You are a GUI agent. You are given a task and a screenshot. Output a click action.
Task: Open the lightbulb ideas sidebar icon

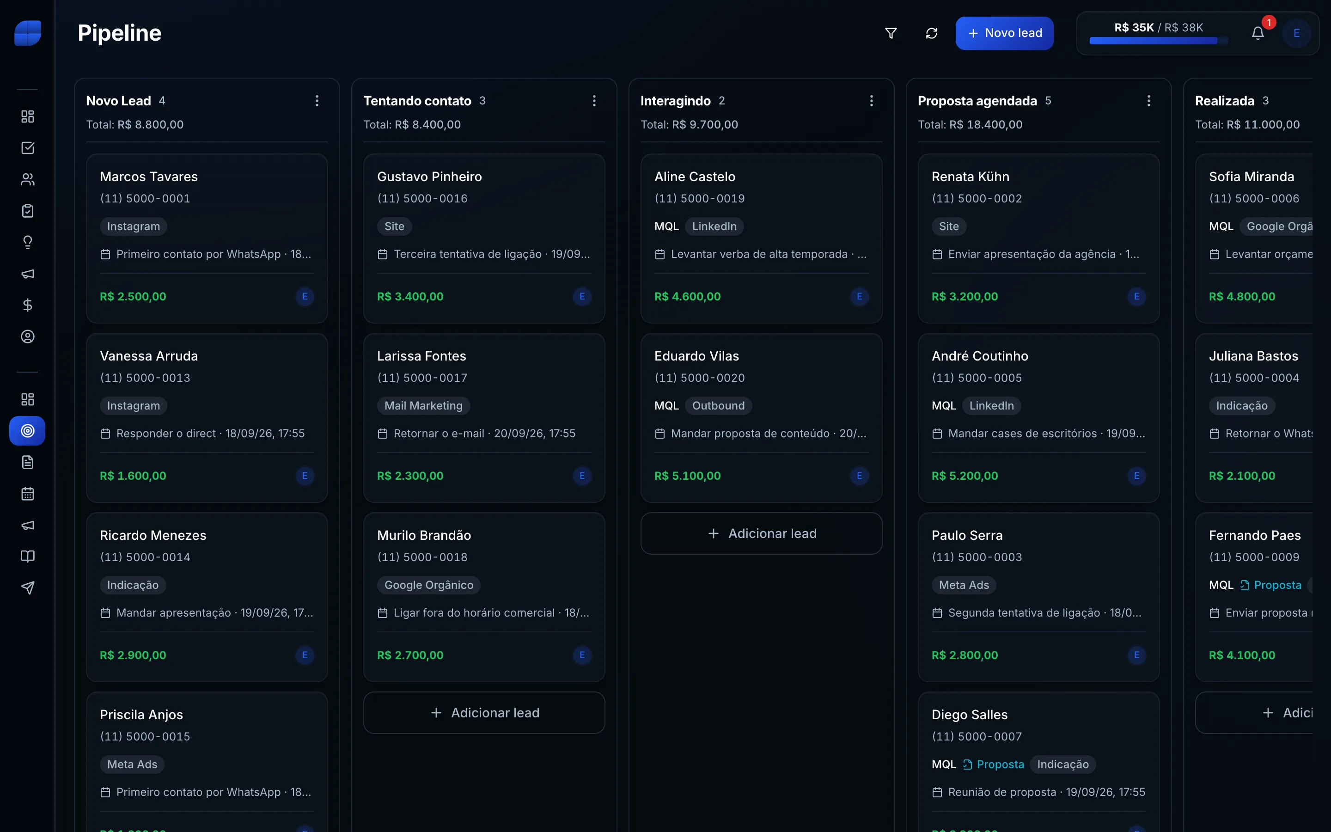coord(28,242)
